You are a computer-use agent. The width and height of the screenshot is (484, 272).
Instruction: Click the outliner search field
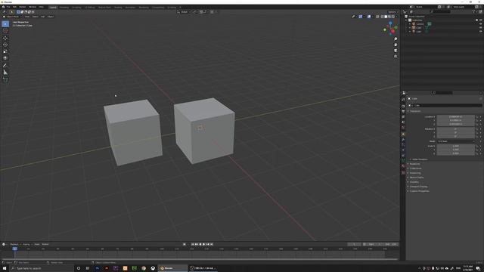pyautogui.click(x=441, y=12)
